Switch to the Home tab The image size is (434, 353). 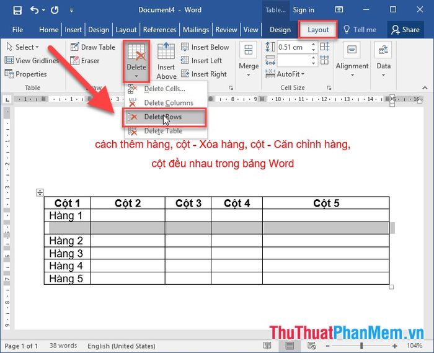49,30
